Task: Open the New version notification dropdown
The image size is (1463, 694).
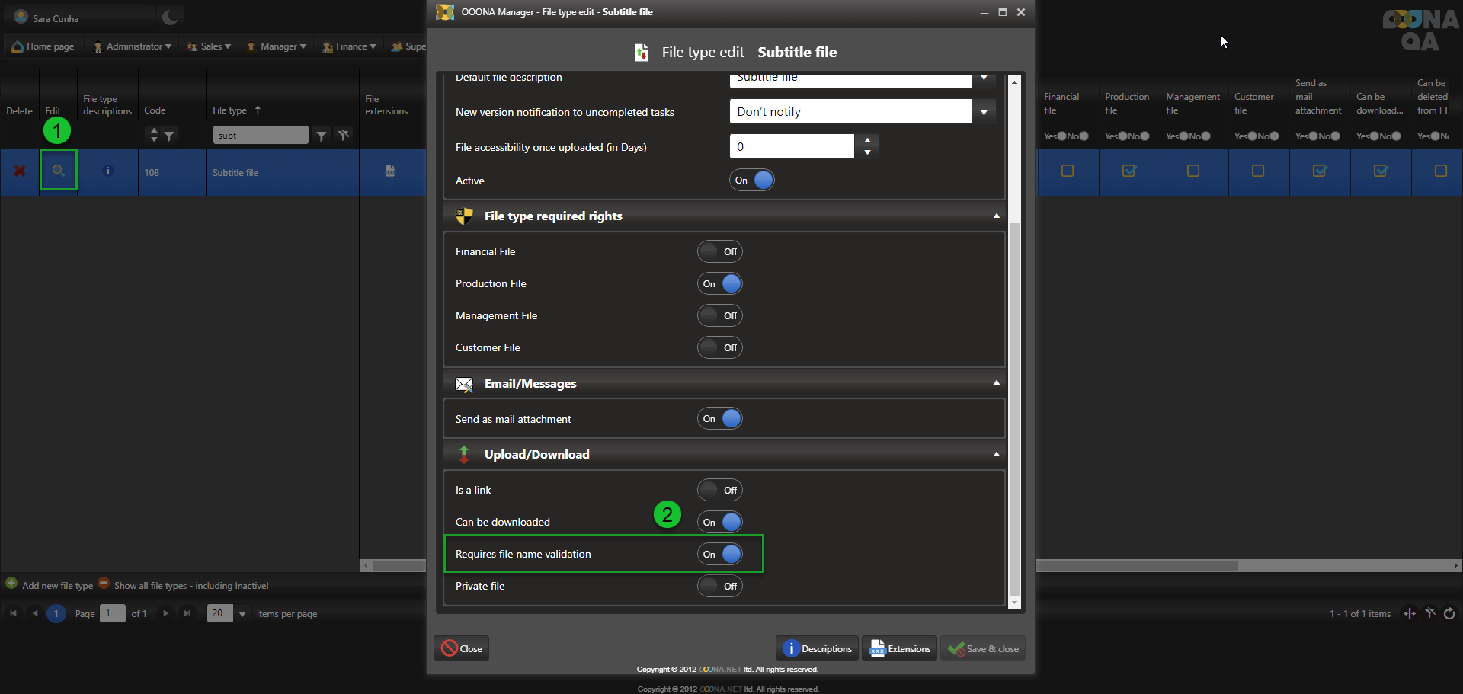Action: [x=984, y=112]
